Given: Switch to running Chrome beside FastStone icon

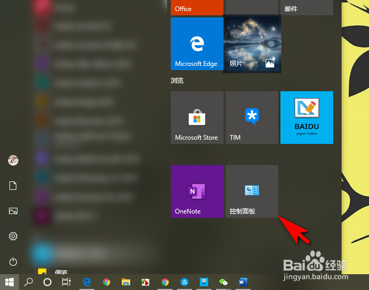Looking at the screenshot, I should tap(165, 282).
